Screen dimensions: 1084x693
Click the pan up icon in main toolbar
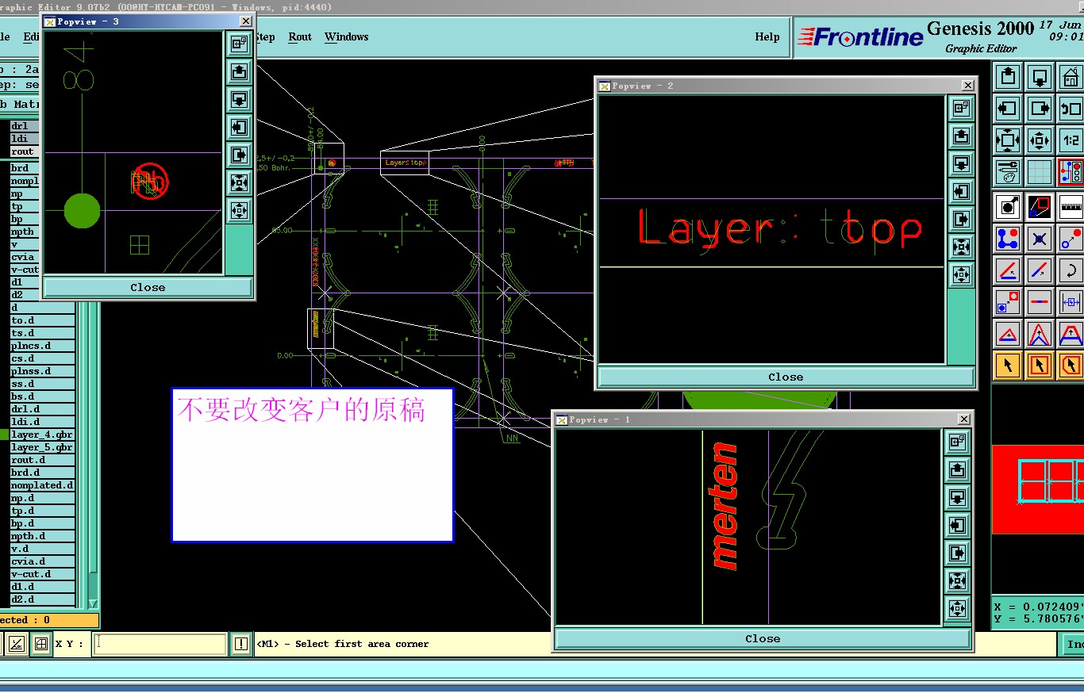point(1008,77)
